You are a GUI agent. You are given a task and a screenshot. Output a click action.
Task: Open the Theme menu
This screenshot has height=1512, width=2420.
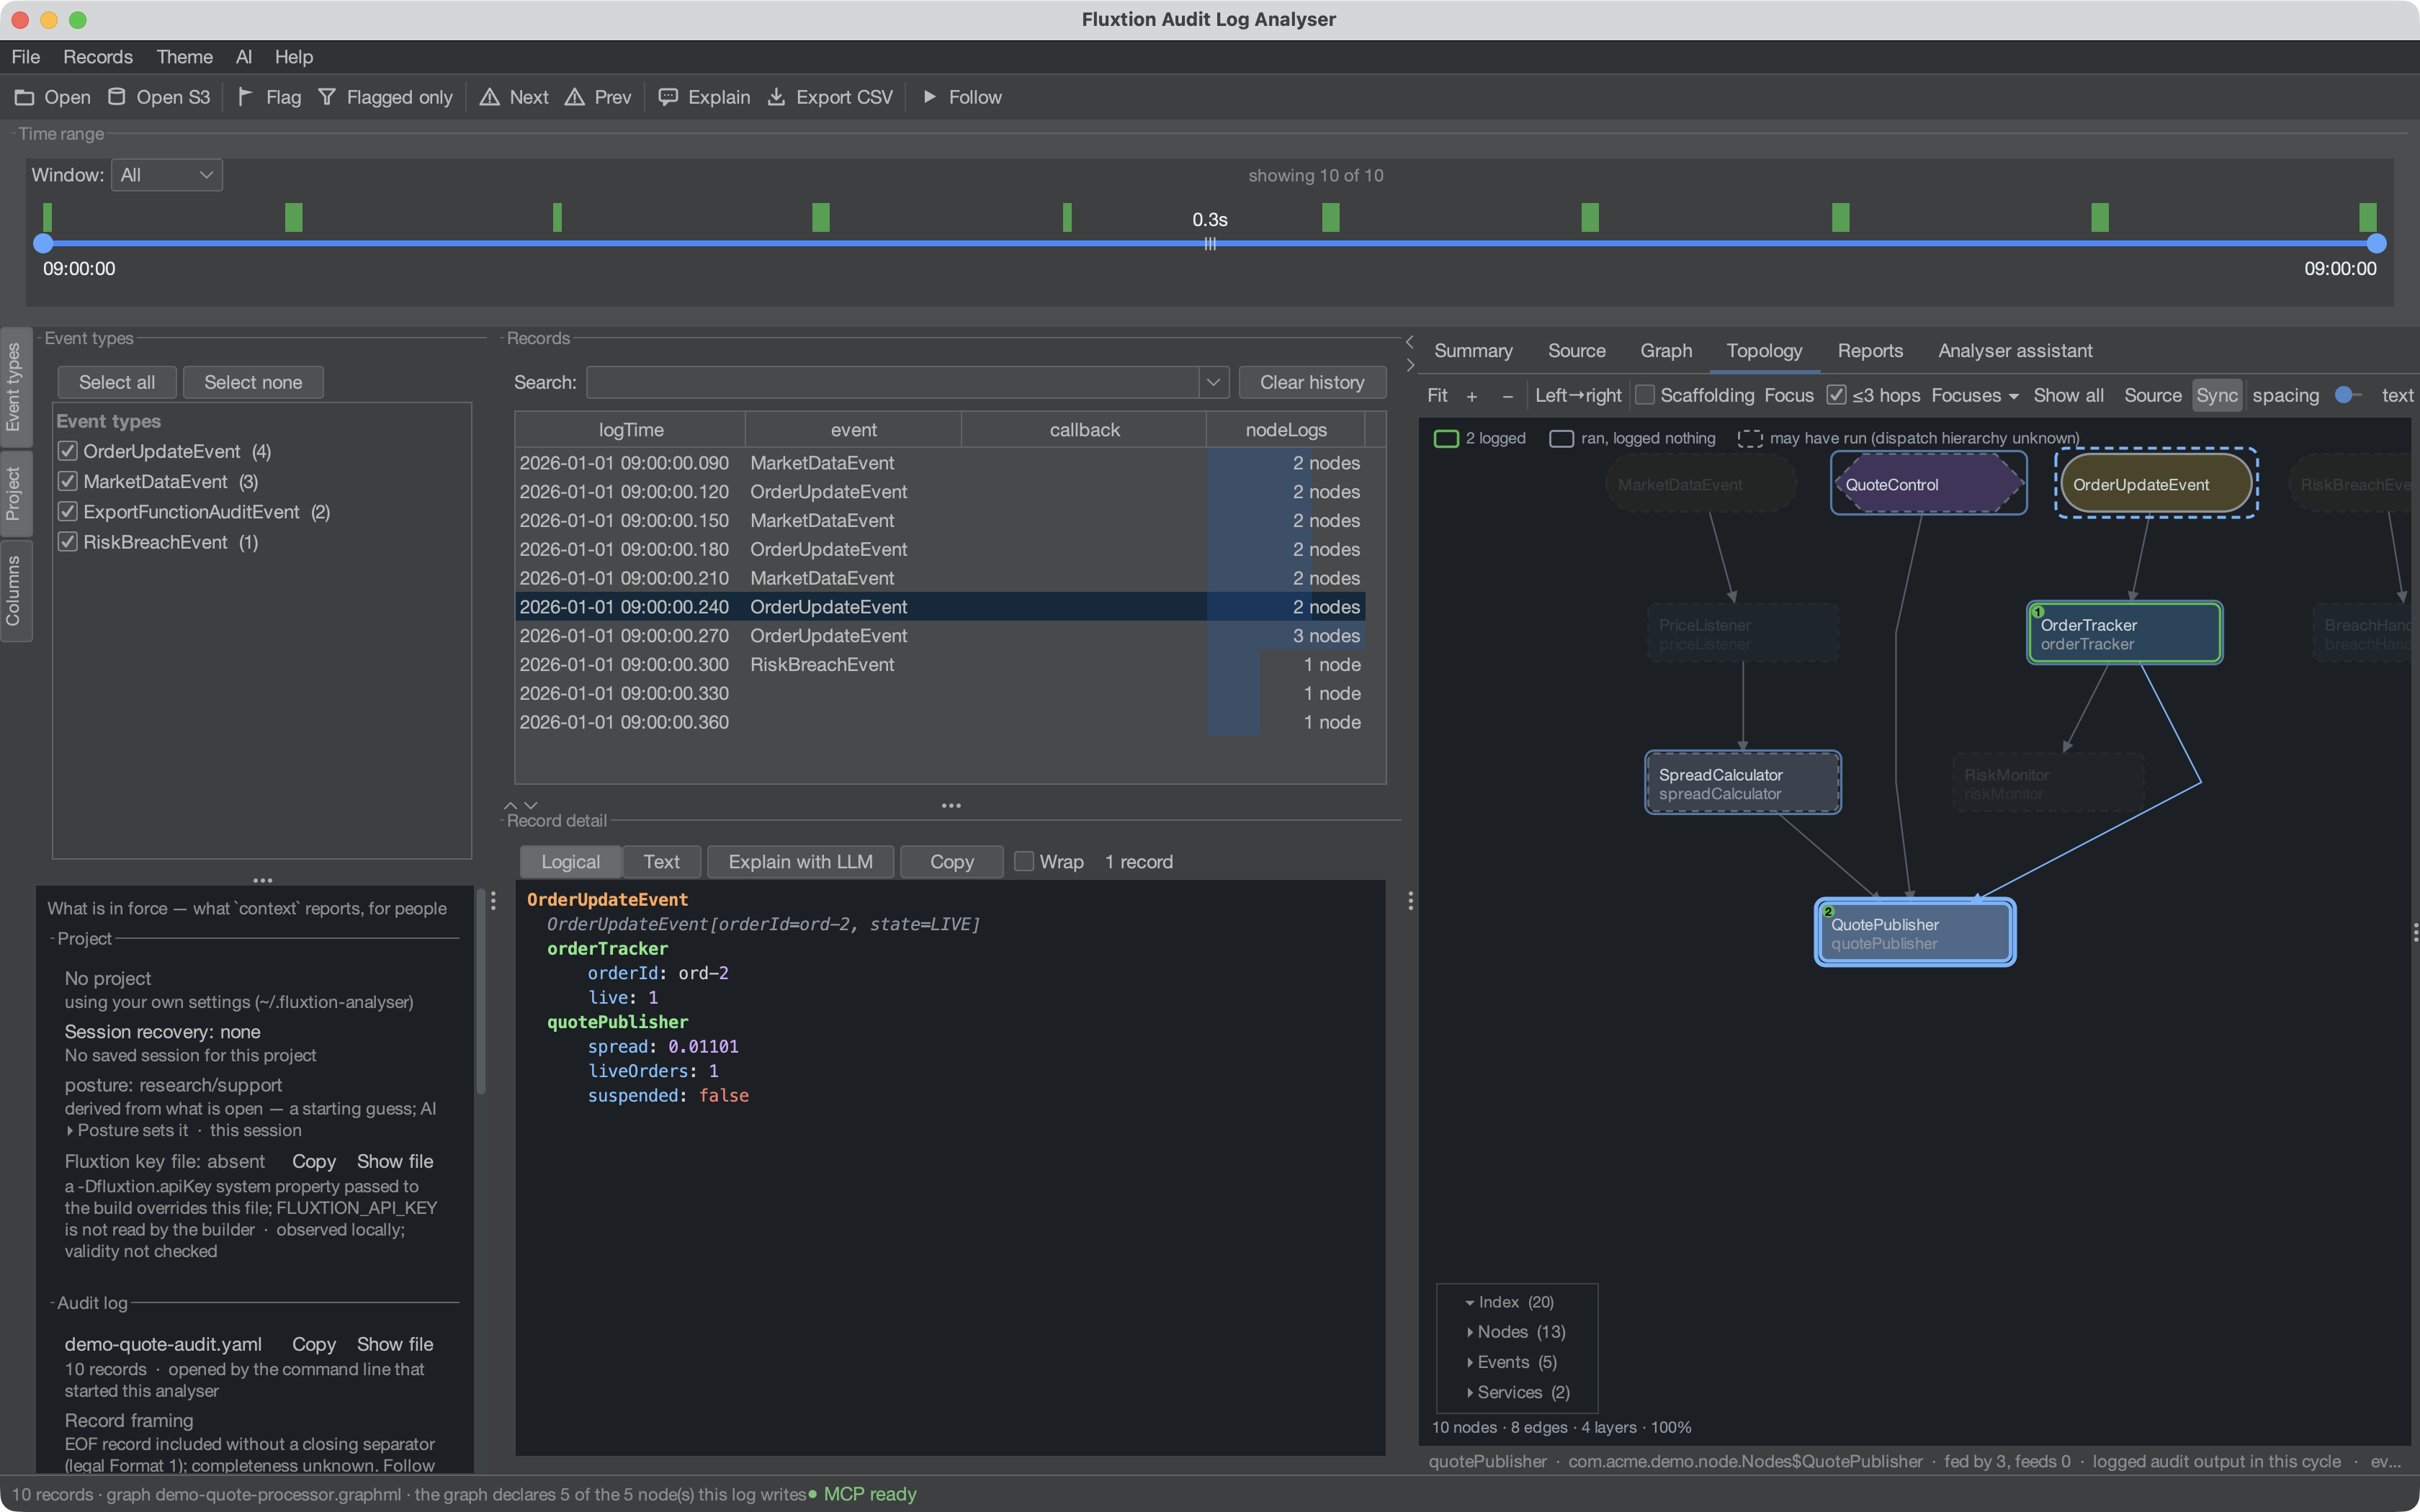184,57
